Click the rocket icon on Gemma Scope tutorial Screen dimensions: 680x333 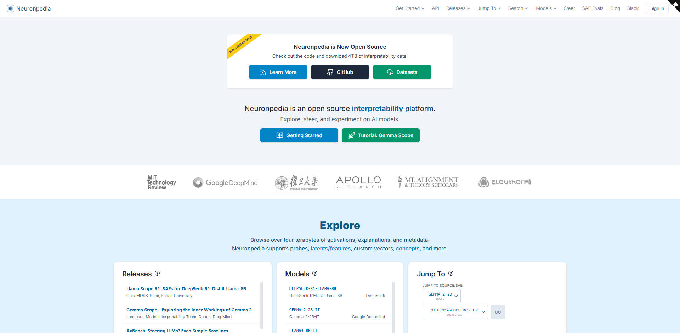(351, 135)
